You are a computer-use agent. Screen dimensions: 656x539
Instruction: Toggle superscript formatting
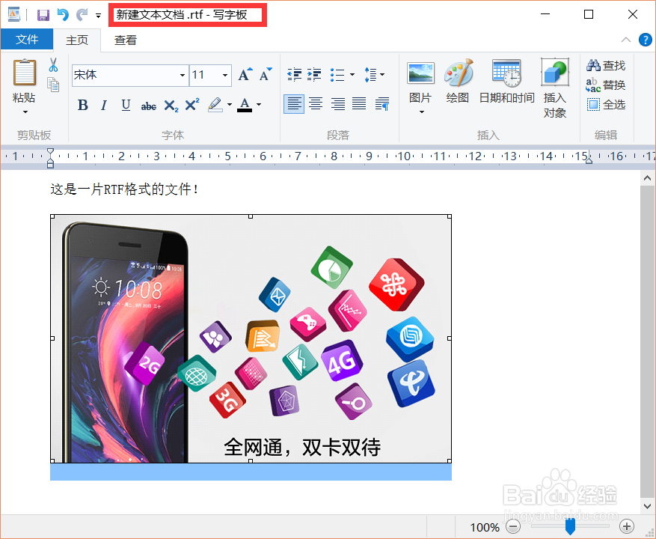point(192,104)
